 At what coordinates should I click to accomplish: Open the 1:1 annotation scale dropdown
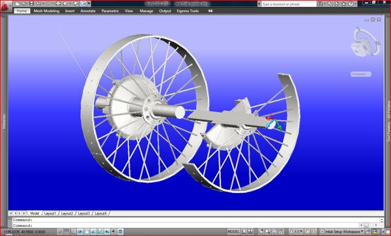297,231
